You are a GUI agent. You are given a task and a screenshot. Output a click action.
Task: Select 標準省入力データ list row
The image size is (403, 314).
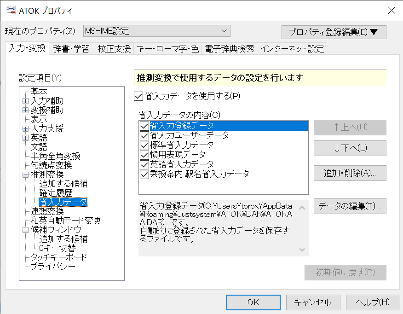point(224,145)
